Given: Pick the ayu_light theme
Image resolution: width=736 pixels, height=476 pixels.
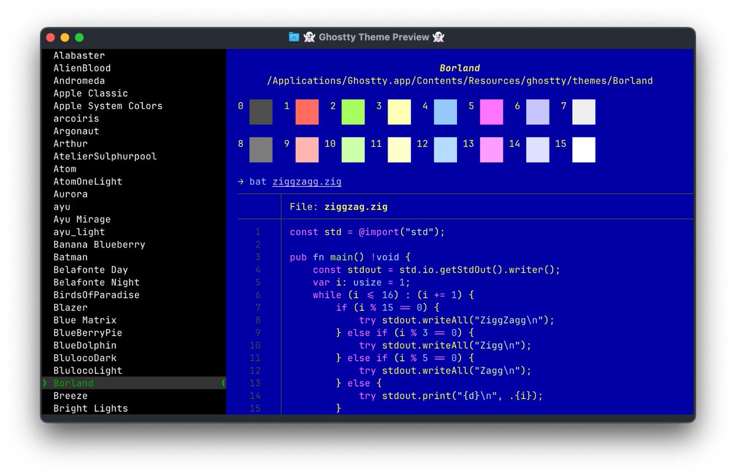Looking at the screenshot, I should coord(79,232).
